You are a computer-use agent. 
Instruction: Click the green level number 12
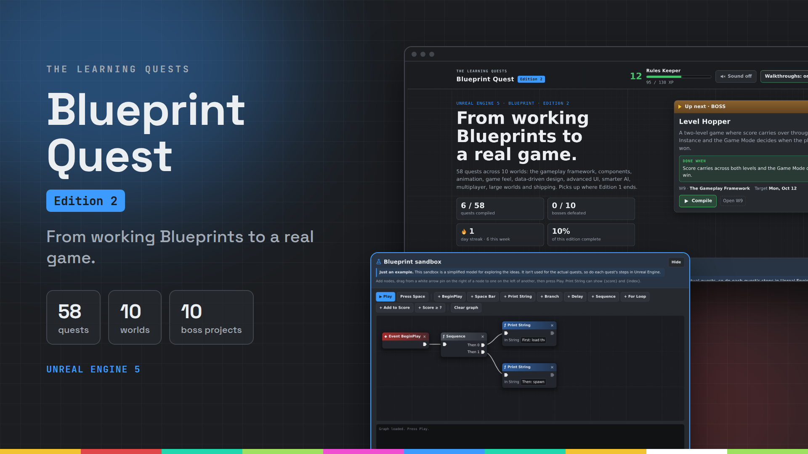(x=635, y=76)
